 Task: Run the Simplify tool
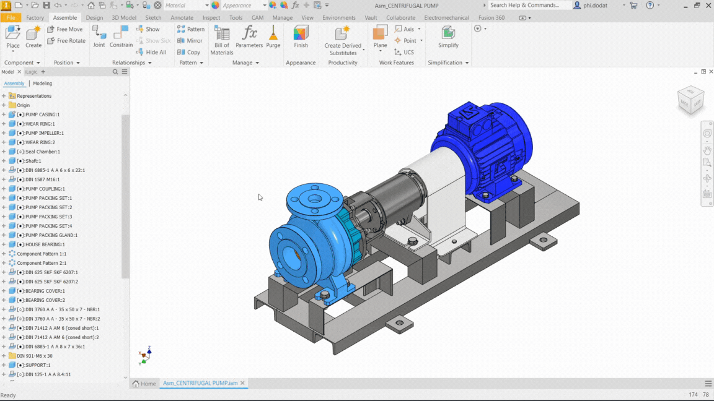point(449,37)
